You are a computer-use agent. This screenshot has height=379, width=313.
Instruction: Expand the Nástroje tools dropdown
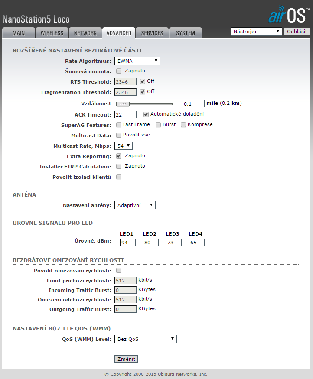coord(257,32)
